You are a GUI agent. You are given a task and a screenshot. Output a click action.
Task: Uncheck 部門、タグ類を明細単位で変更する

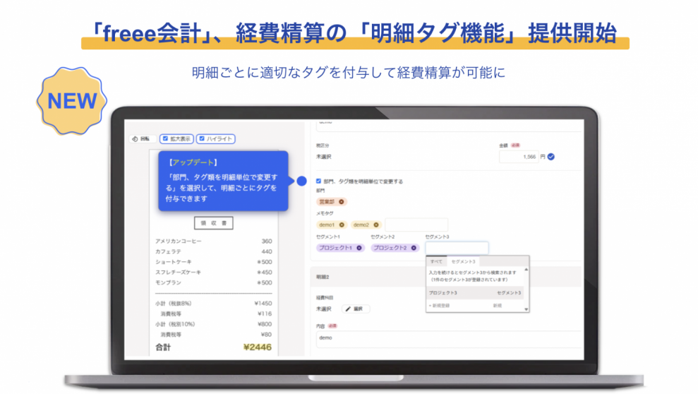click(x=319, y=181)
